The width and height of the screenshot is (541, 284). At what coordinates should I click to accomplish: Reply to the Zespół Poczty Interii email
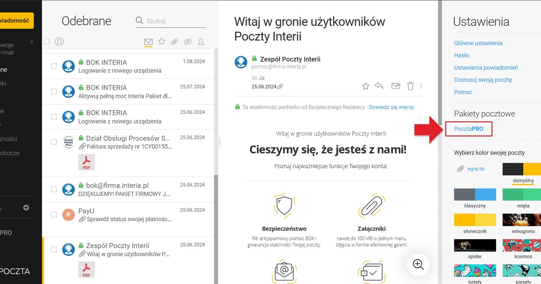[x=379, y=86]
